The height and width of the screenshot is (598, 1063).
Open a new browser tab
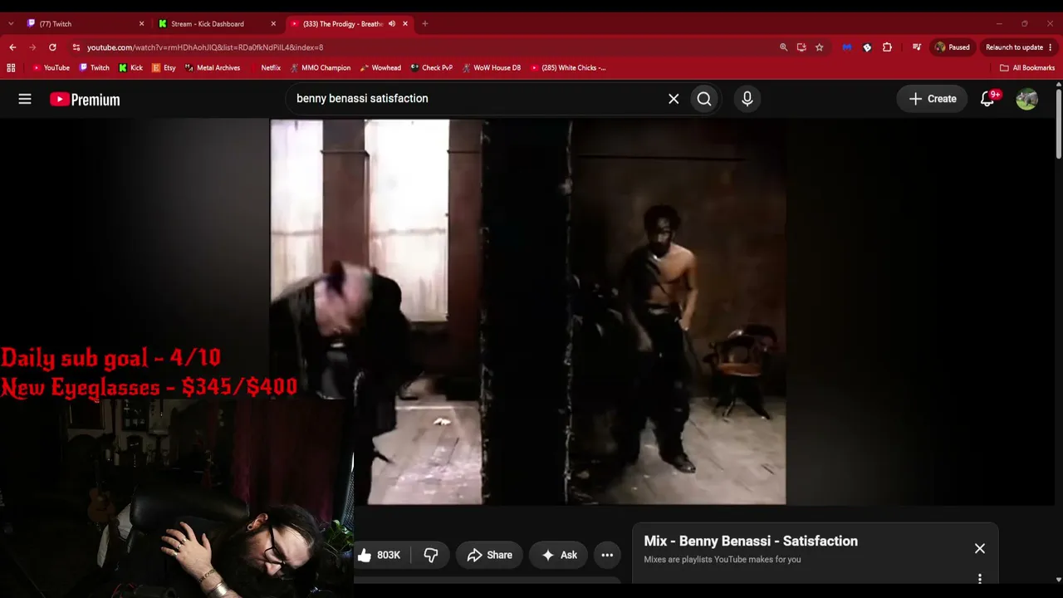coord(425,24)
